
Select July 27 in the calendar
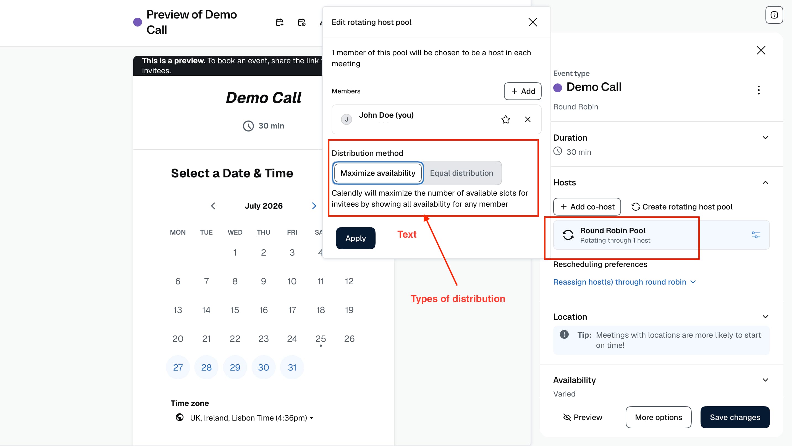178,367
